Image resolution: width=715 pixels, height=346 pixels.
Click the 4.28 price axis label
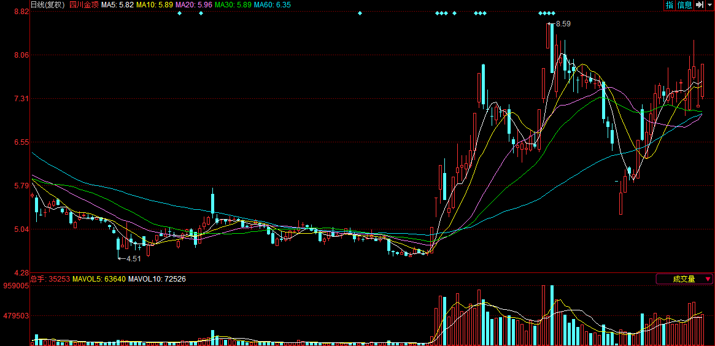[22, 272]
